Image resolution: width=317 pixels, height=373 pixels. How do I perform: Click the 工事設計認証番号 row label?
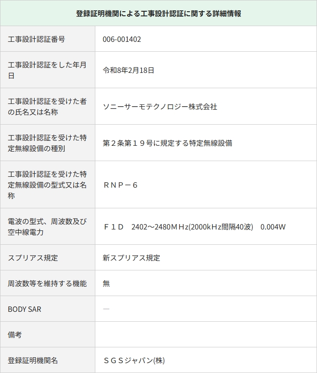click(36, 40)
